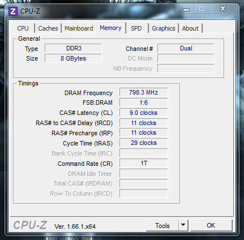
Task: Click the empty Total CAS# (tRDRAM) field
Action: 144,183
